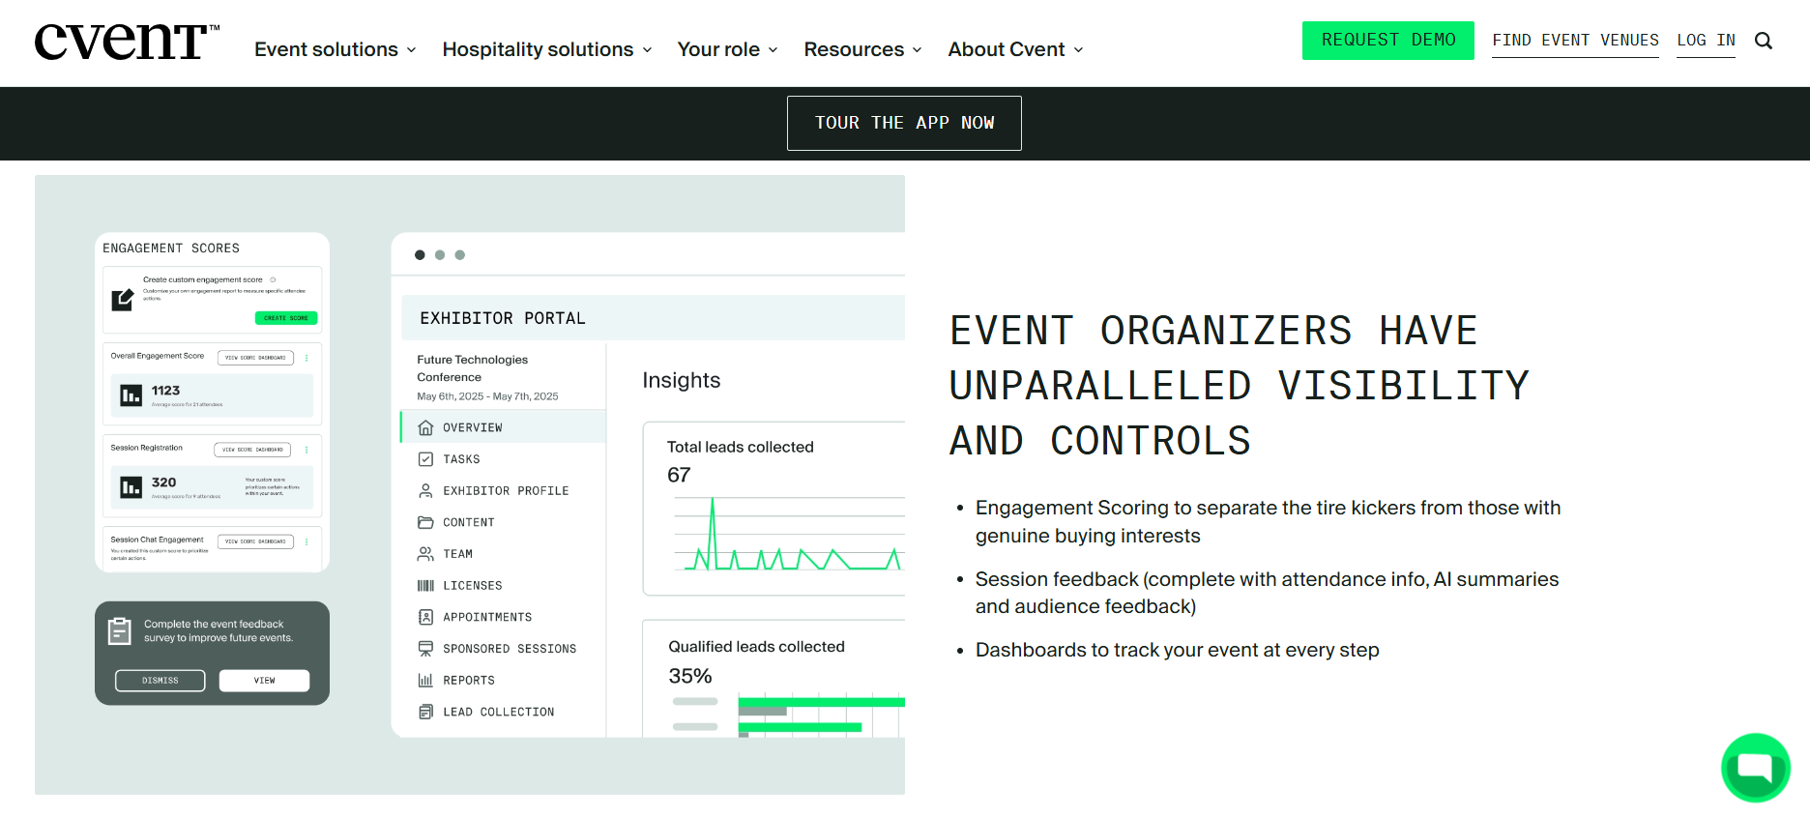Click the Appointments icon

[x=425, y=617]
